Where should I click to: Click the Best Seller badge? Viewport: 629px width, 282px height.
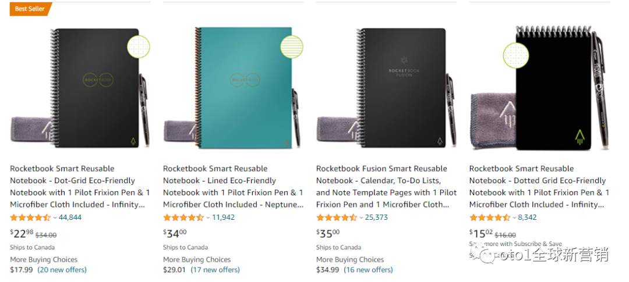(x=30, y=9)
